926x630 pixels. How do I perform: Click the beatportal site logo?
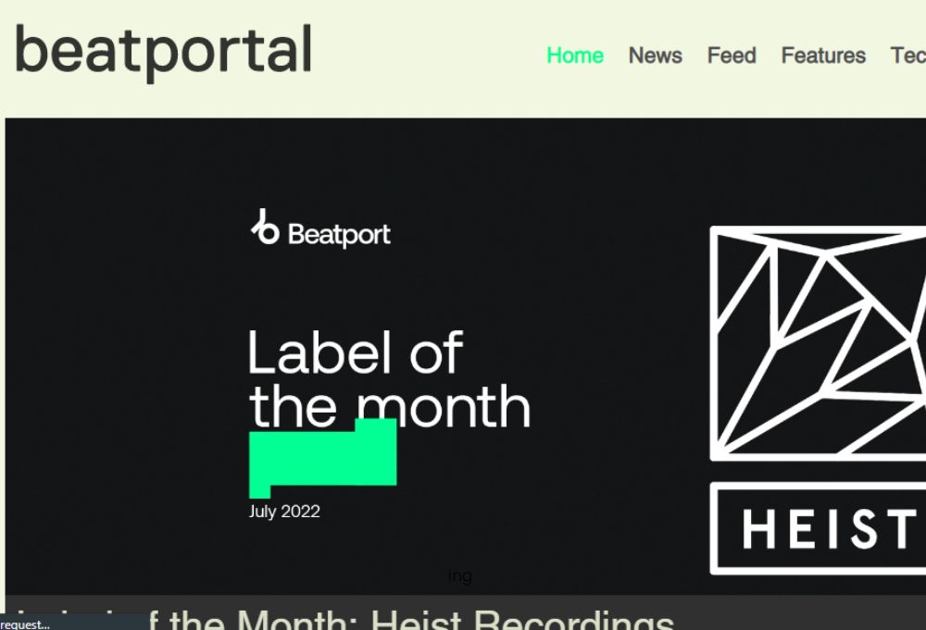pyautogui.click(x=163, y=52)
